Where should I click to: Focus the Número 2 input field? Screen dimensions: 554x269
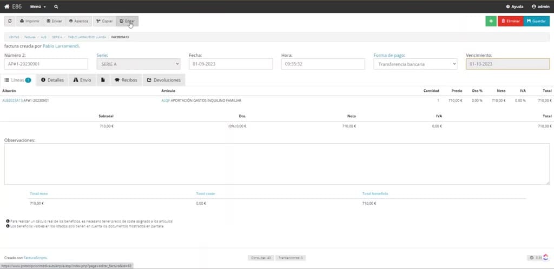click(x=46, y=64)
